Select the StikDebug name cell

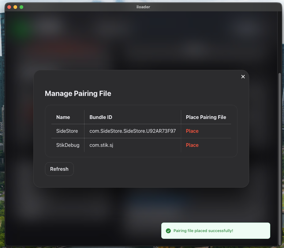click(68, 145)
